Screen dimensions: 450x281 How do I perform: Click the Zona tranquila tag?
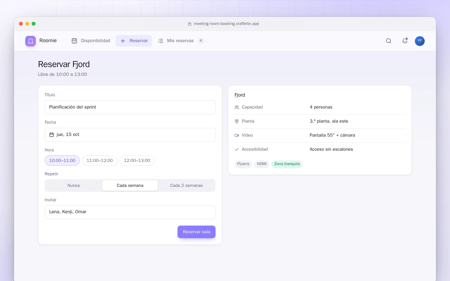coord(287,164)
